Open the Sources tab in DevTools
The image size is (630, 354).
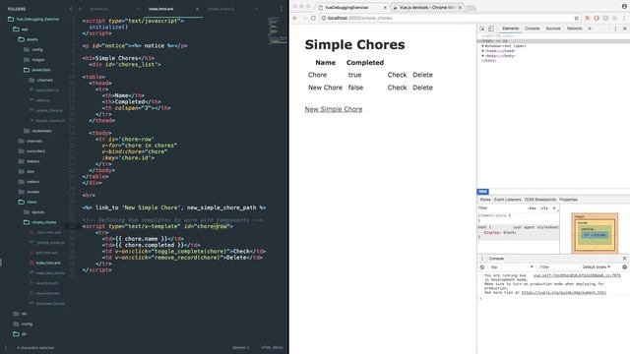pos(553,29)
